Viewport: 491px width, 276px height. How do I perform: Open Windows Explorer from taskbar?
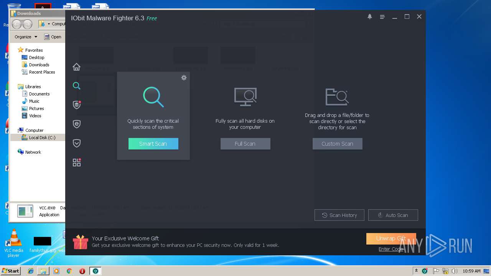coord(43,271)
